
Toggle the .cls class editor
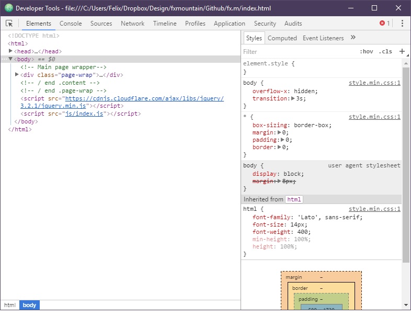pyautogui.click(x=385, y=51)
